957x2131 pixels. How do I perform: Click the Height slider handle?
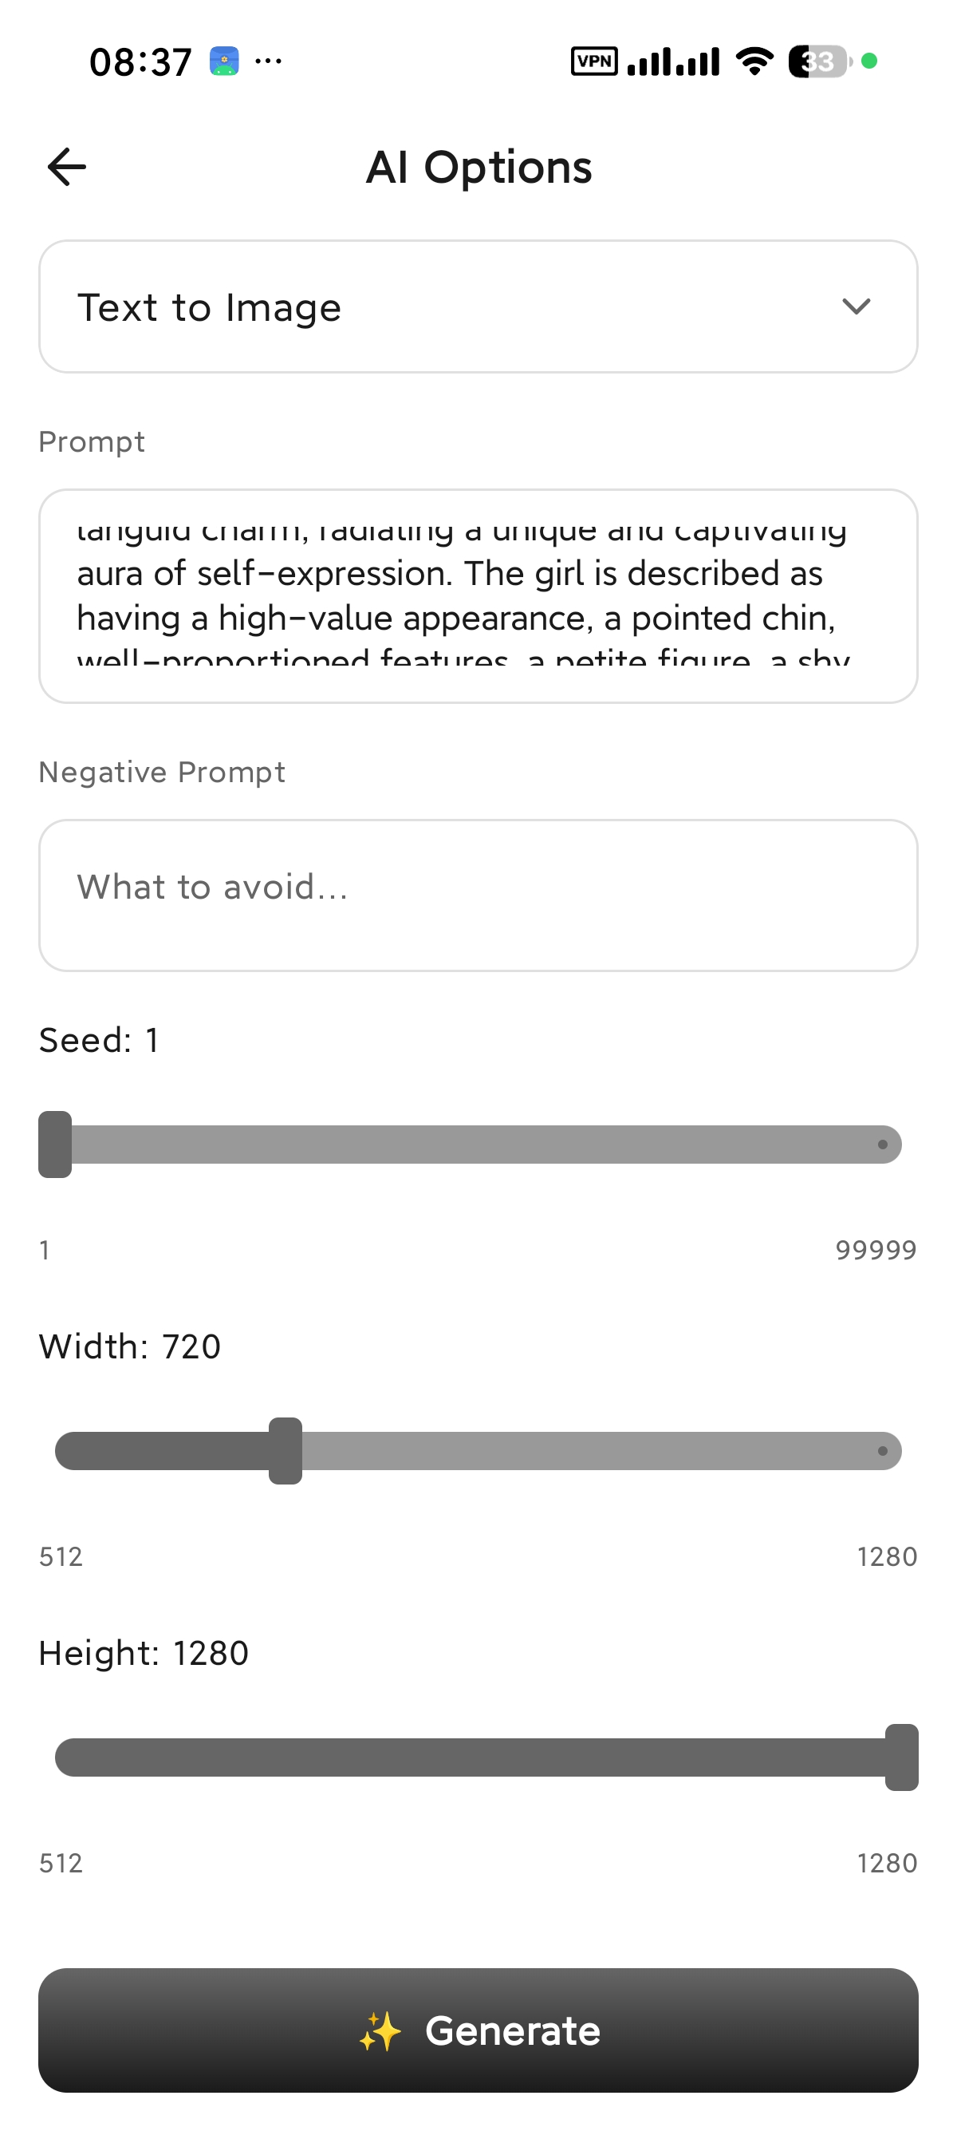point(902,1757)
